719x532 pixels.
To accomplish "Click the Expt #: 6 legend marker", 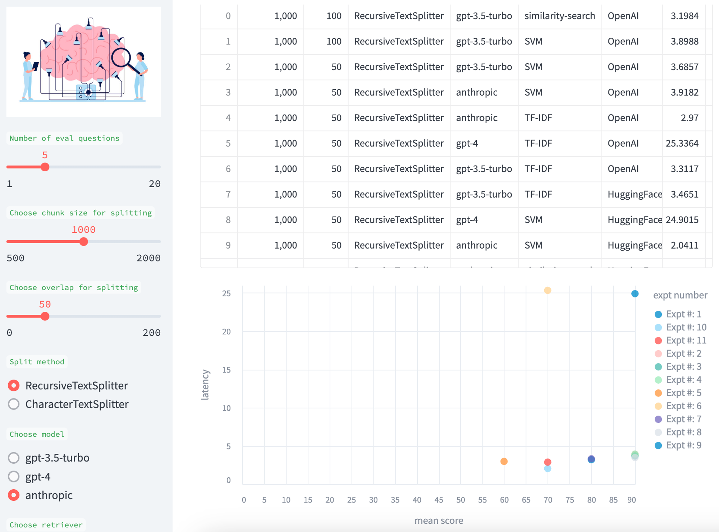I will [x=658, y=406].
